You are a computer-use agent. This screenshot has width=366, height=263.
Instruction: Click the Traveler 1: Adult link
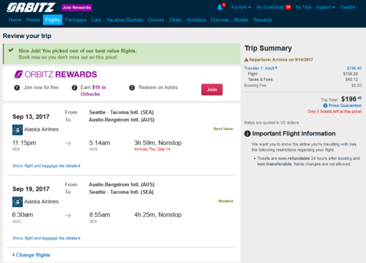pos(260,68)
